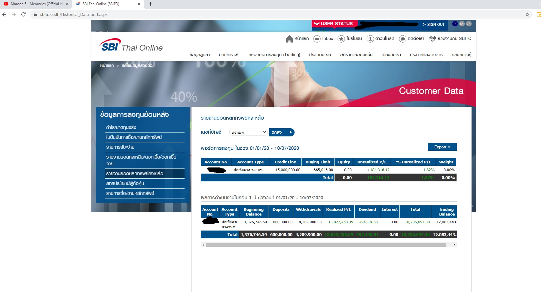Click the horizontal scrollbar under performance table
Image resolution: width=541 pixels, height=292 pixels.
[x=326, y=245]
